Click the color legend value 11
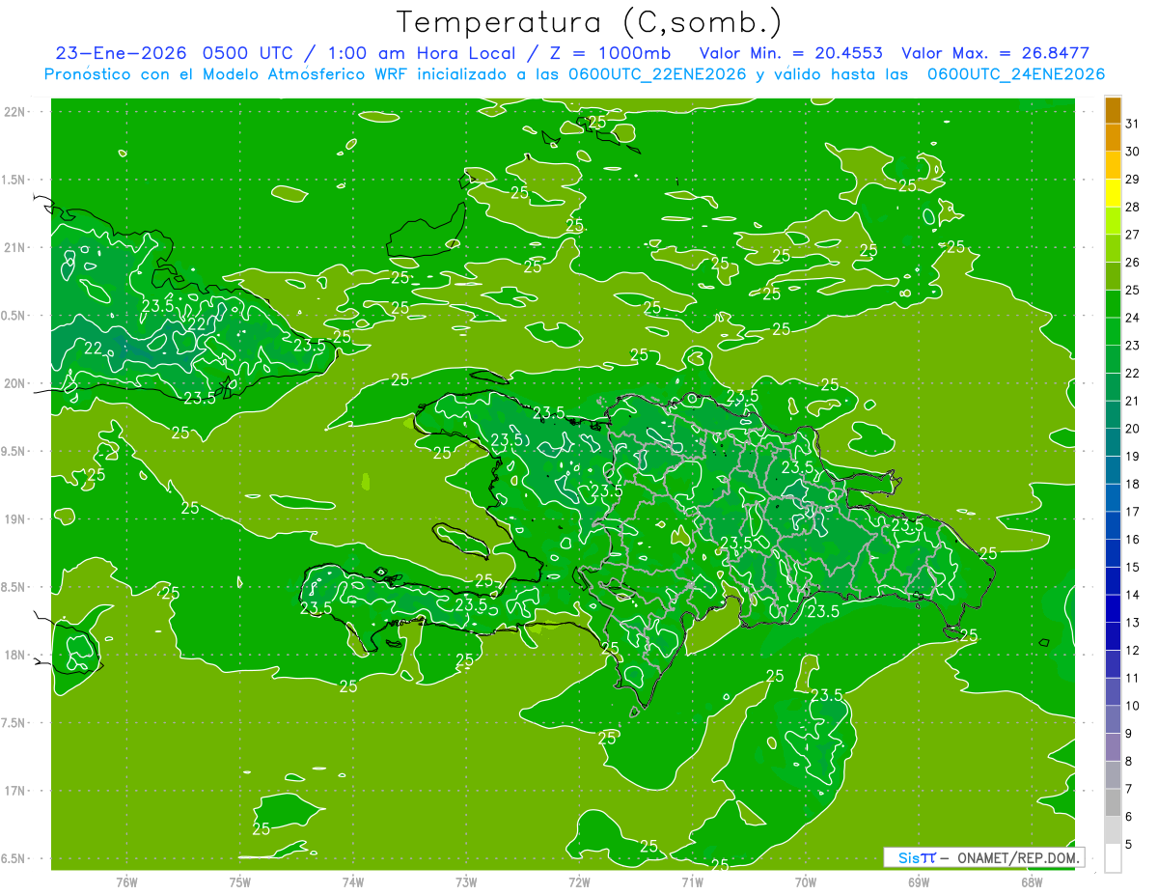 click(x=1132, y=679)
